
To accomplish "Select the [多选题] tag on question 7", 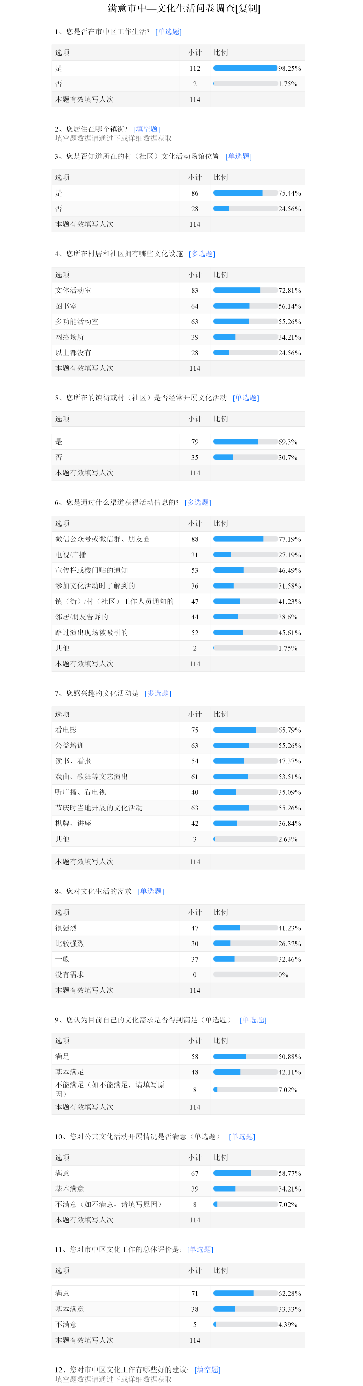I will [x=158, y=694].
